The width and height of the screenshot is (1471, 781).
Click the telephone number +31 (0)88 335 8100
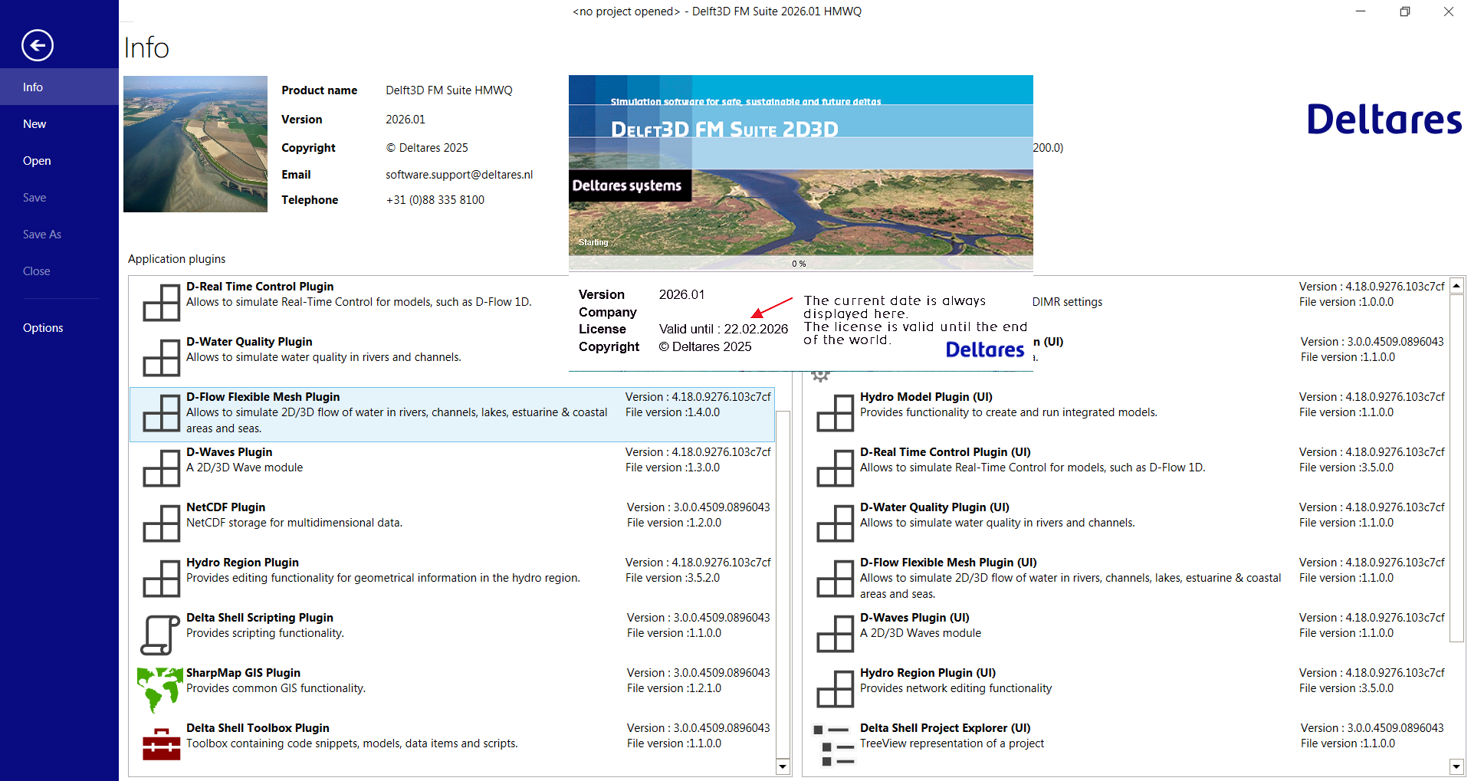pyautogui.click(x=435, y=200)
